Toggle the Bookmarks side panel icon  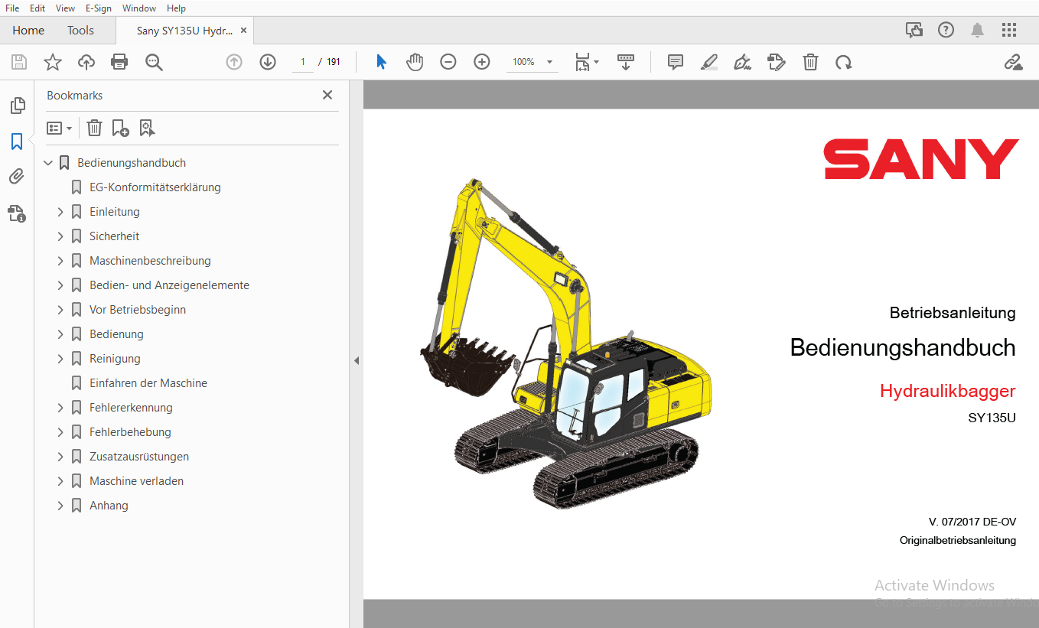(17, 141)
